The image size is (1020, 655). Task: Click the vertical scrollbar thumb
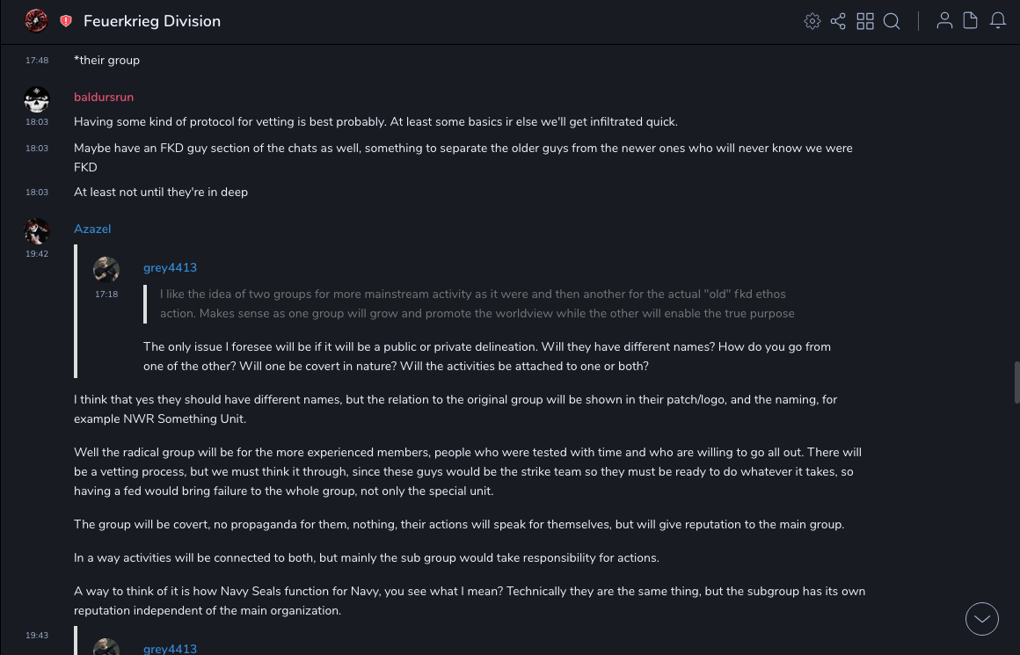[x=1016, y=382]
